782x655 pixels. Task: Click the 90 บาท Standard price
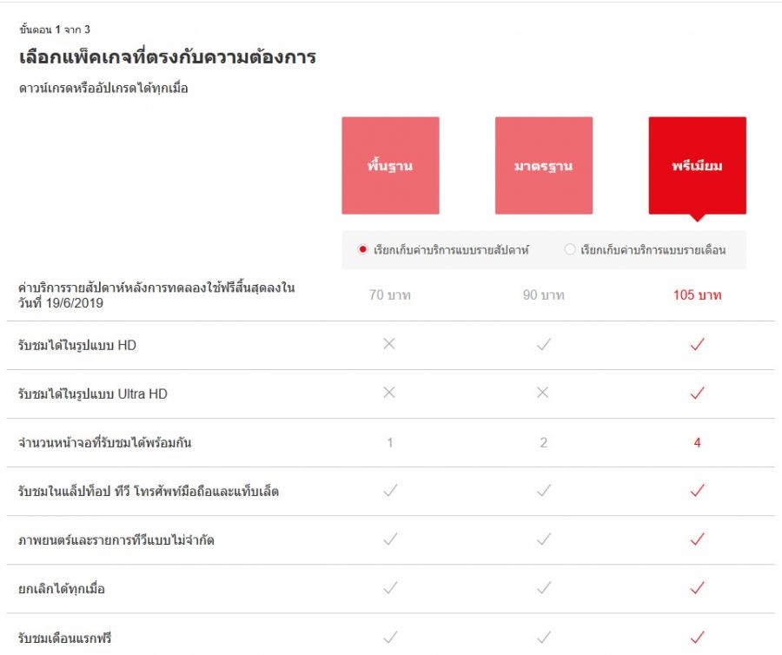point(543,295)
